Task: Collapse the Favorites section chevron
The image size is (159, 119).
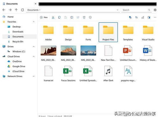Action: [34, 22]
